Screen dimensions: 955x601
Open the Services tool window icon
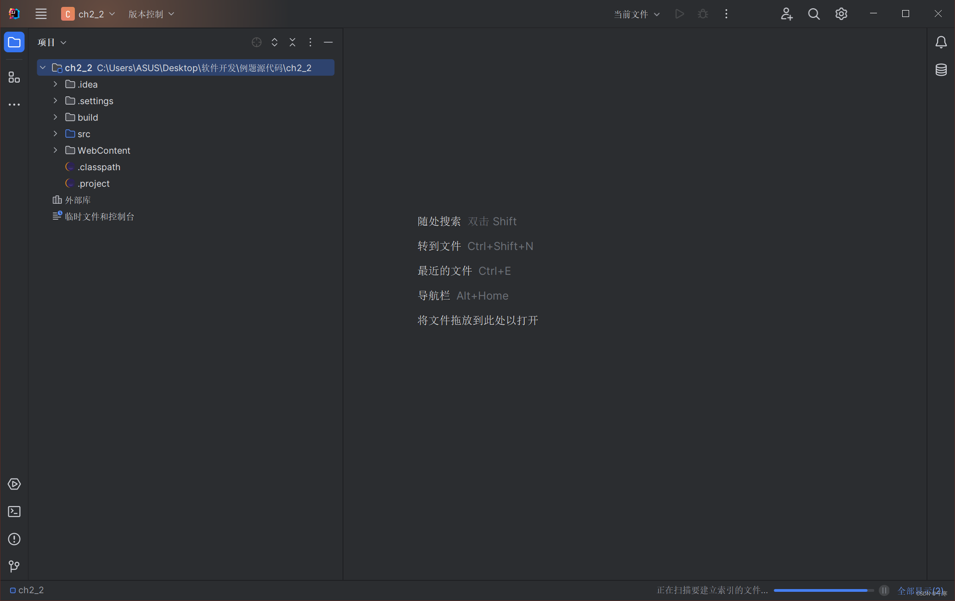coord(14,484)
